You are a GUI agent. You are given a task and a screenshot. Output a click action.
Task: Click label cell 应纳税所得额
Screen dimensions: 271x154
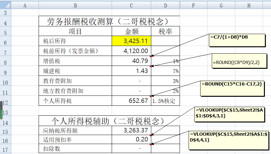[75, 131]
